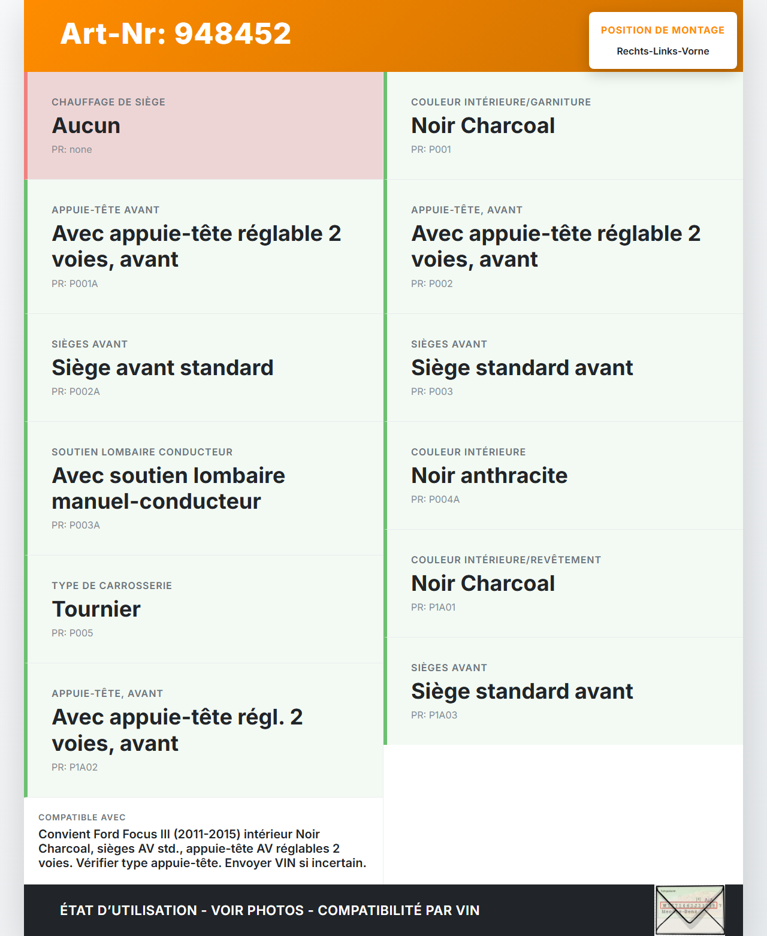Select Siège standard avant card PR P1A03
The height and width of the screenshot is (936, 767).
tap(564, 691)
